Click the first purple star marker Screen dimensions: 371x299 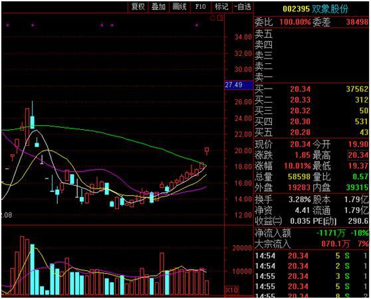[7, 25]
